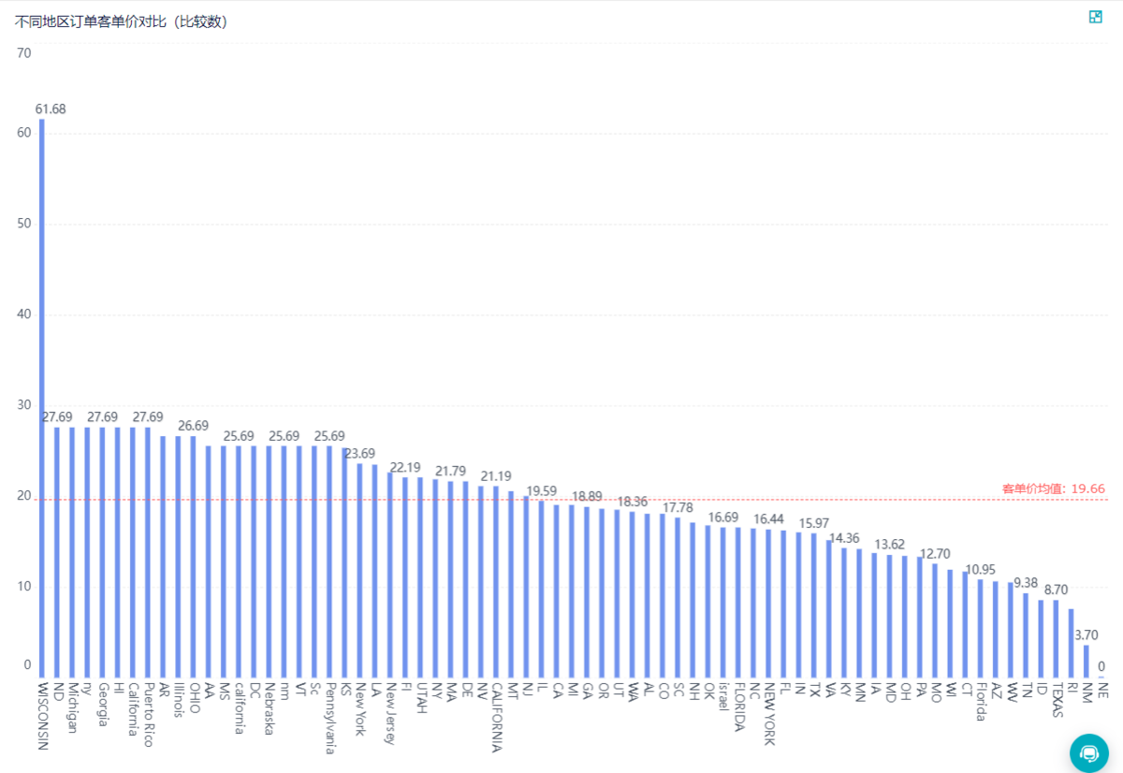Screen dimensions: 1123x773
Task: Click the bar for Illinois
Action: [x=179, y=557]
